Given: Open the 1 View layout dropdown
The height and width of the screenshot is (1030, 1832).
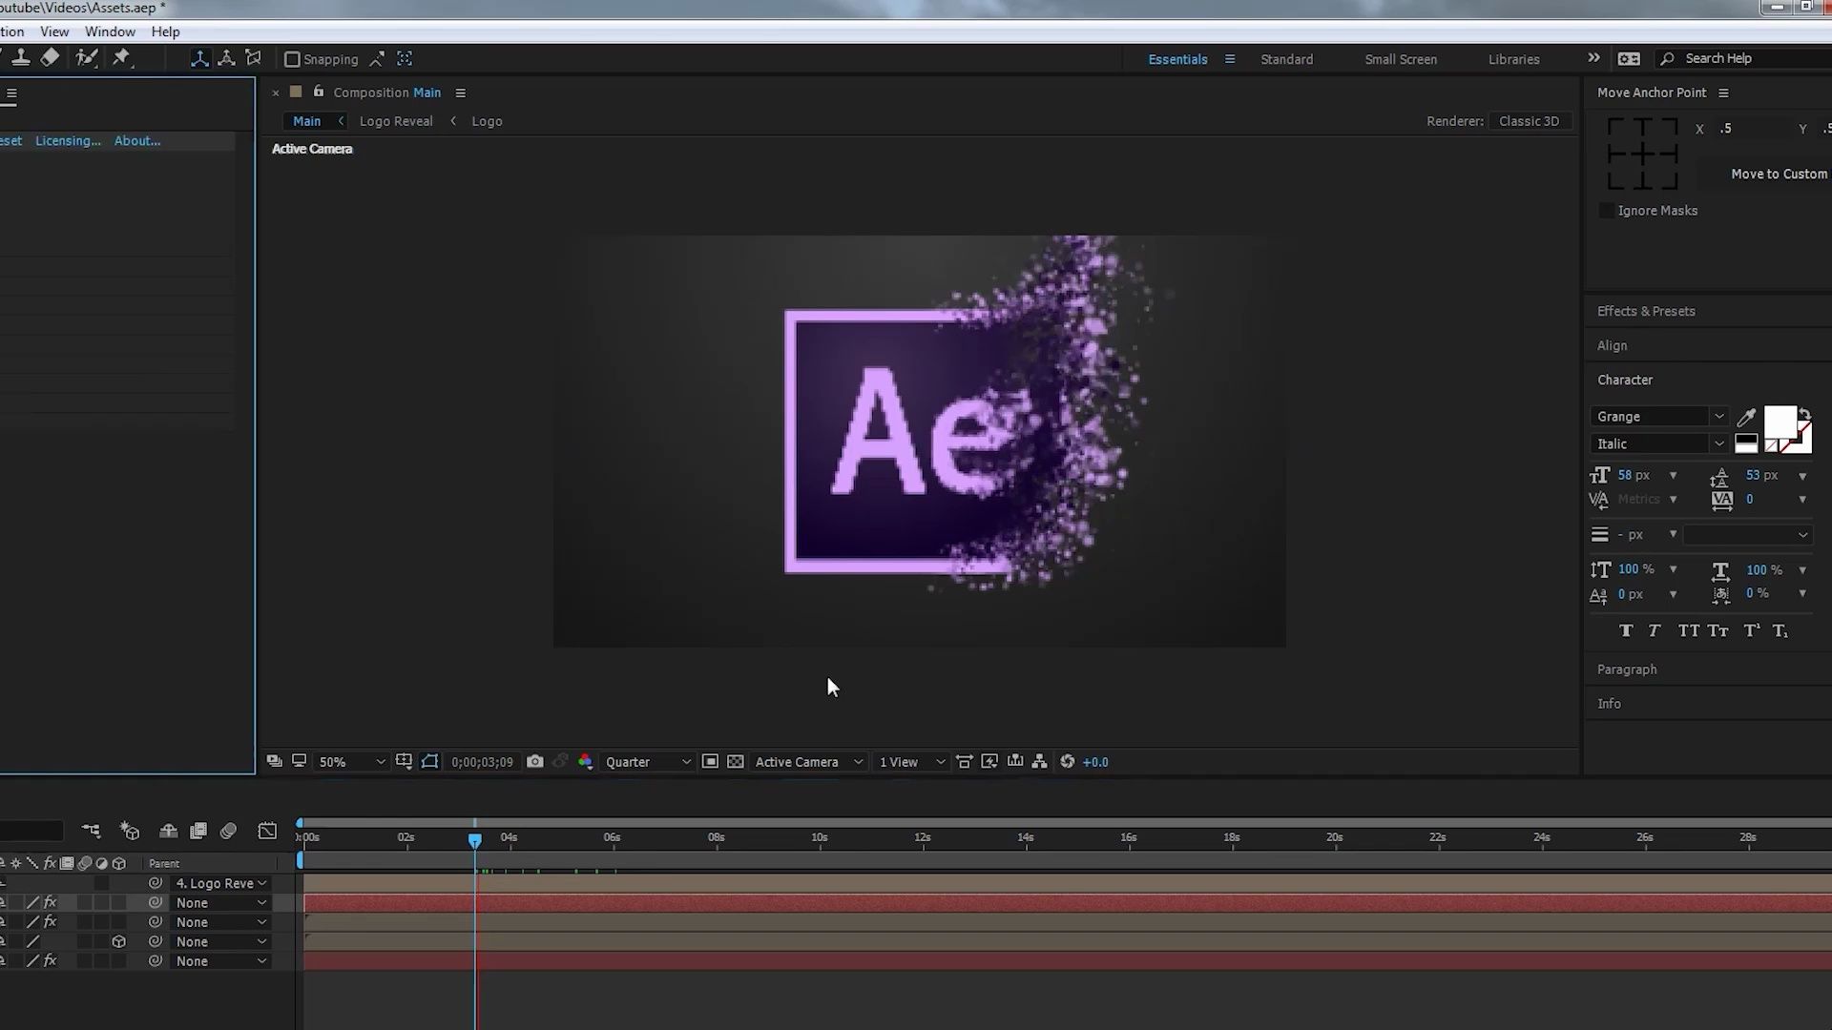Looking at the screenshot, I should tap(911, 762).
